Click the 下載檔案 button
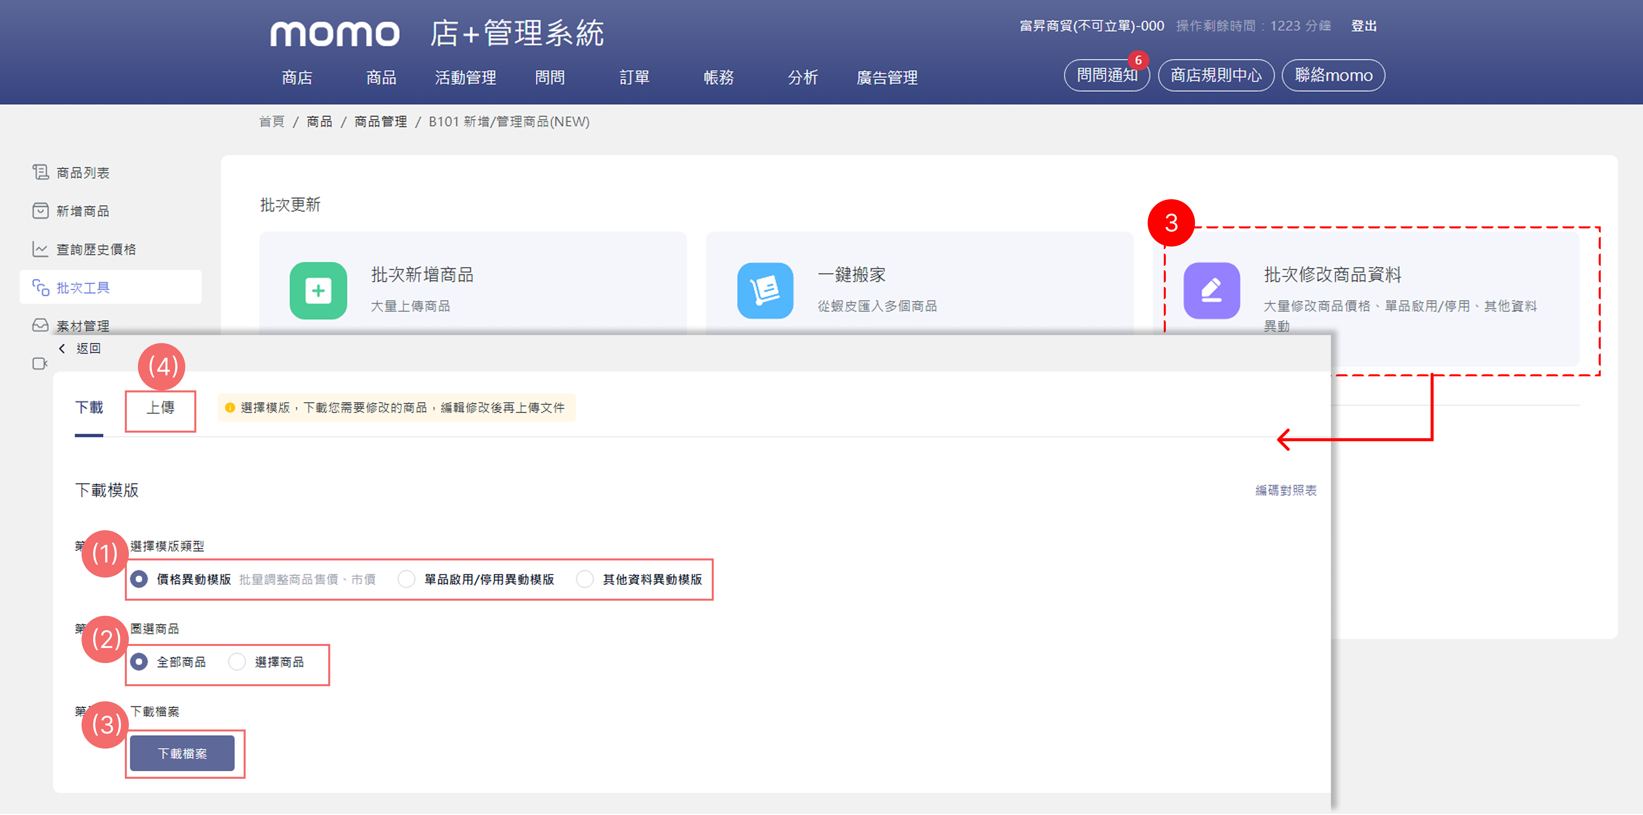 pos(183,754)
